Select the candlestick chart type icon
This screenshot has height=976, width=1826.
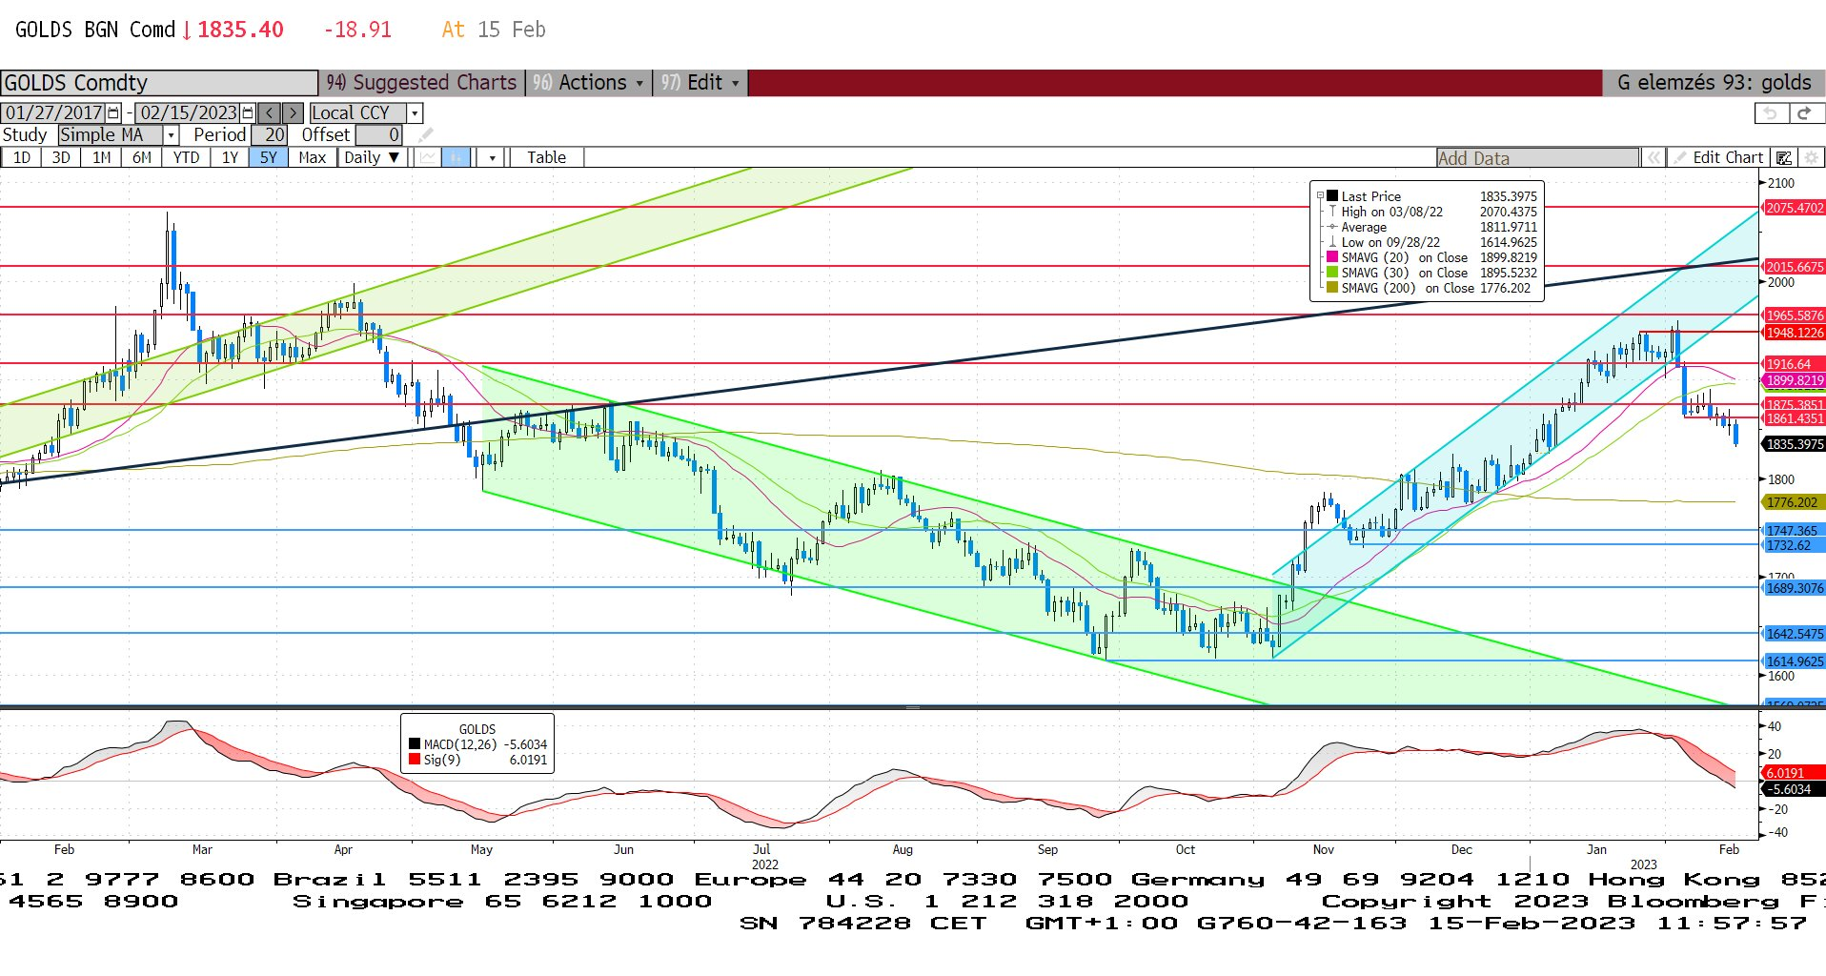pos(457,157)
